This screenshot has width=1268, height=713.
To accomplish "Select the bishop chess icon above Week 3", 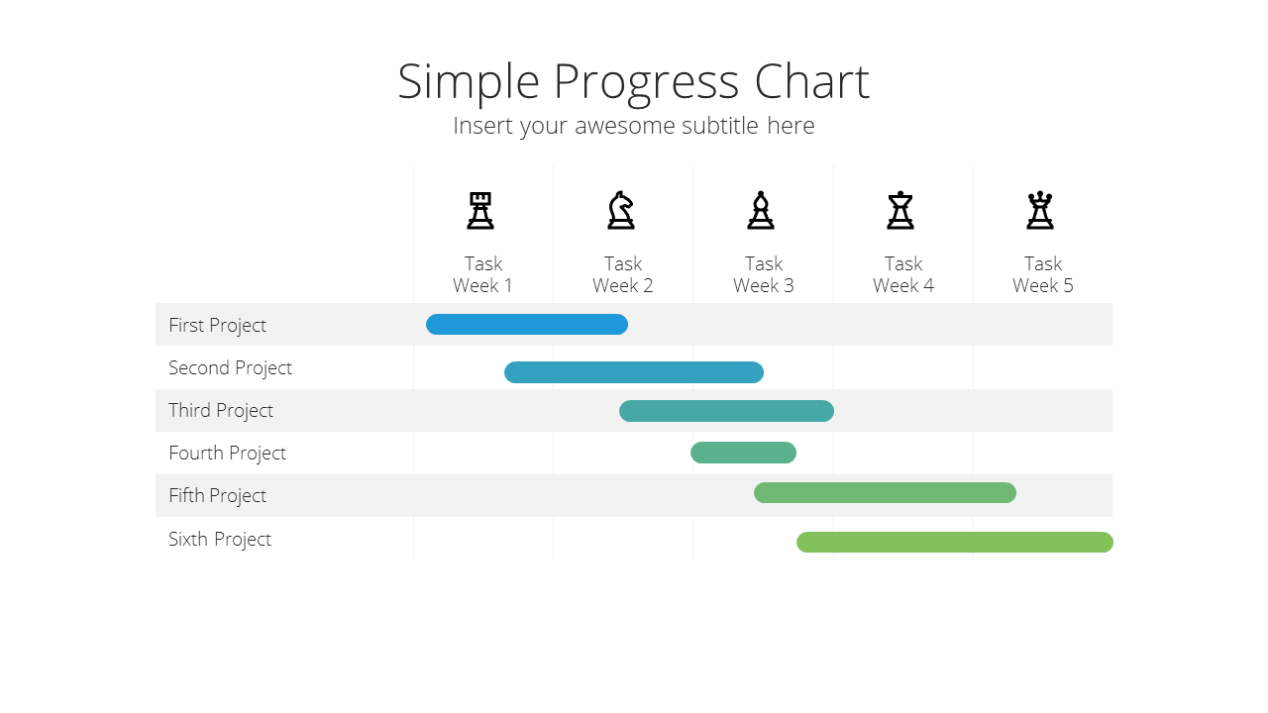I will 761,211.
